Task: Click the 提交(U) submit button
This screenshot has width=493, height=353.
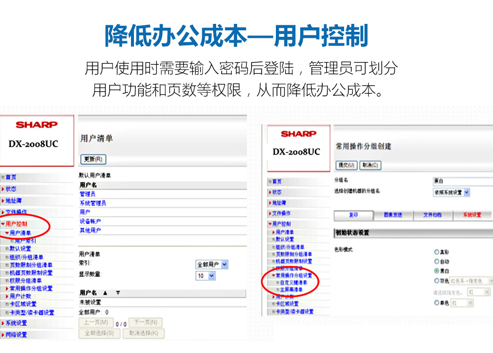Action: (347, 165)
